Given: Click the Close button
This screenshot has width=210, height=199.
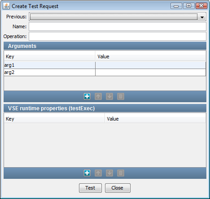Looking at the screenshot, I should click(118, 188).
